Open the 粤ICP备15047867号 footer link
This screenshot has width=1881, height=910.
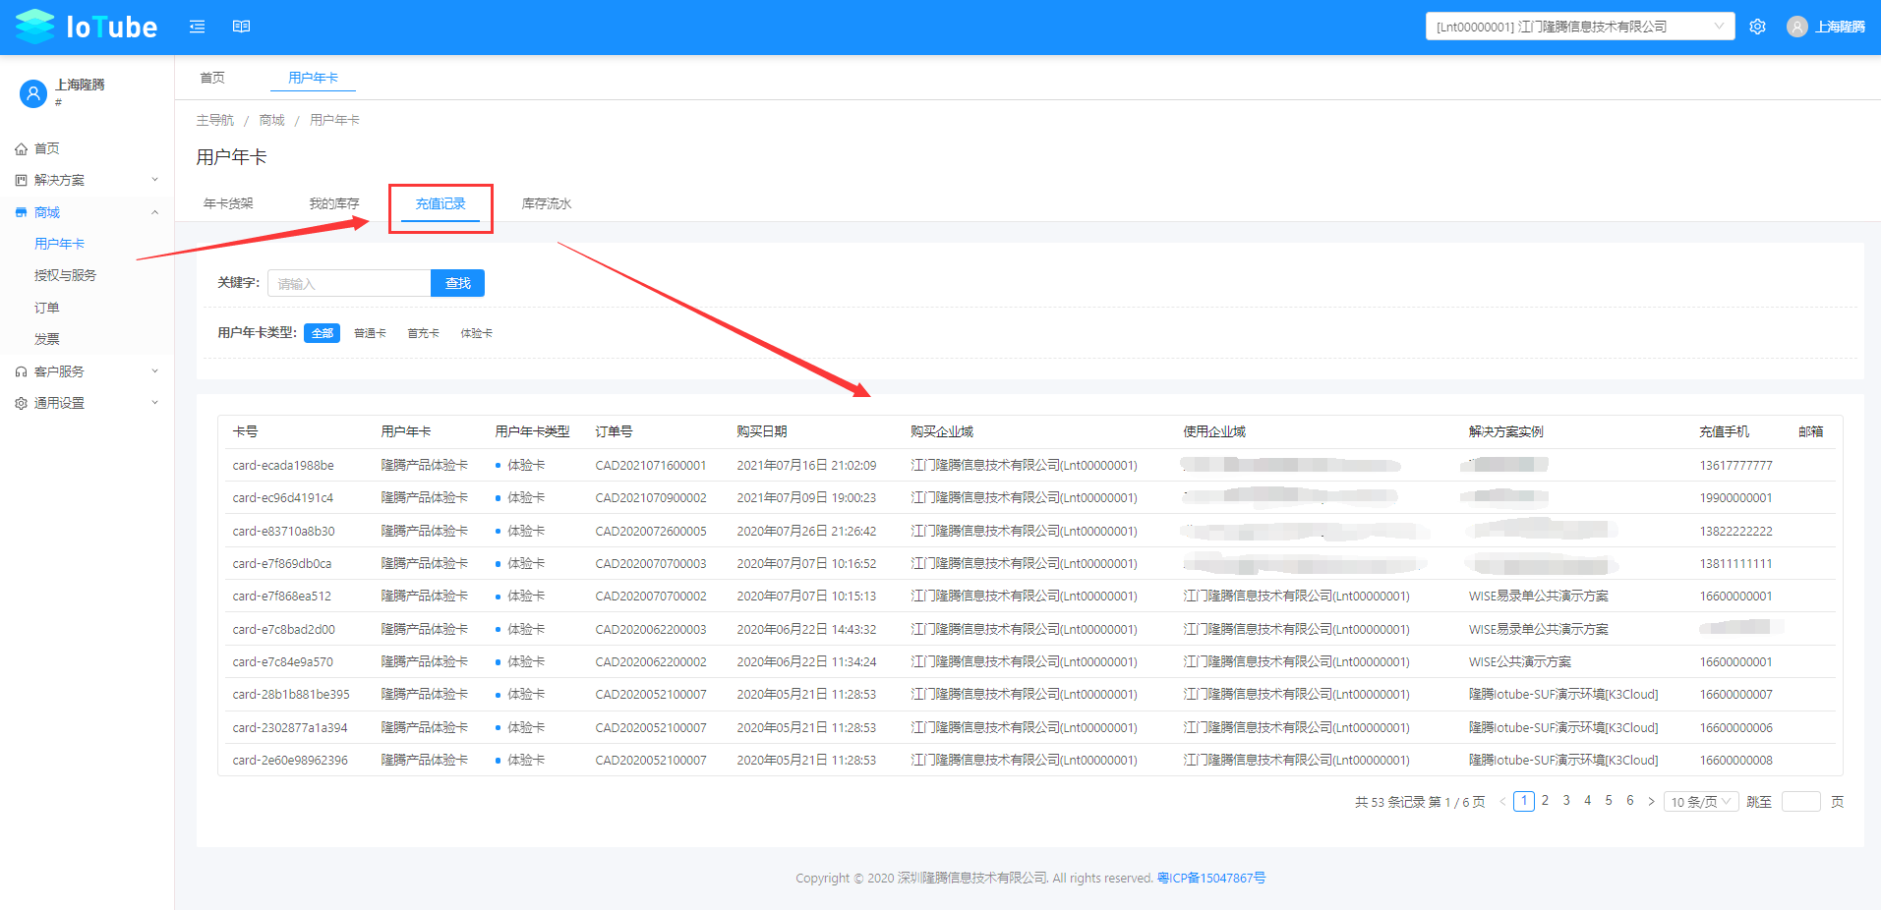tap(1211, 879)
